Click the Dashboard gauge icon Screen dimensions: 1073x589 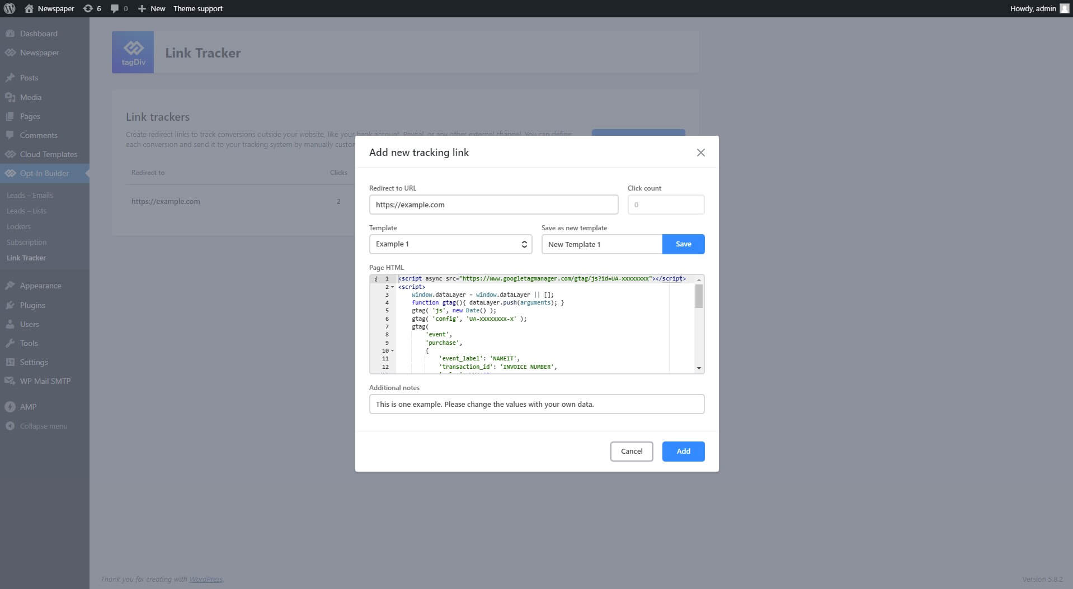(x=10, y=34)
